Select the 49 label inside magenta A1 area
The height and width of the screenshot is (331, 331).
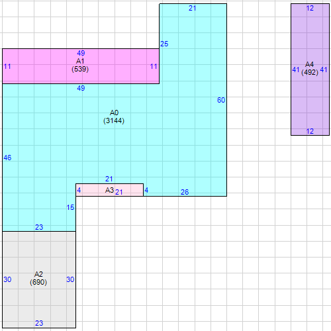(x=81, y=53)
